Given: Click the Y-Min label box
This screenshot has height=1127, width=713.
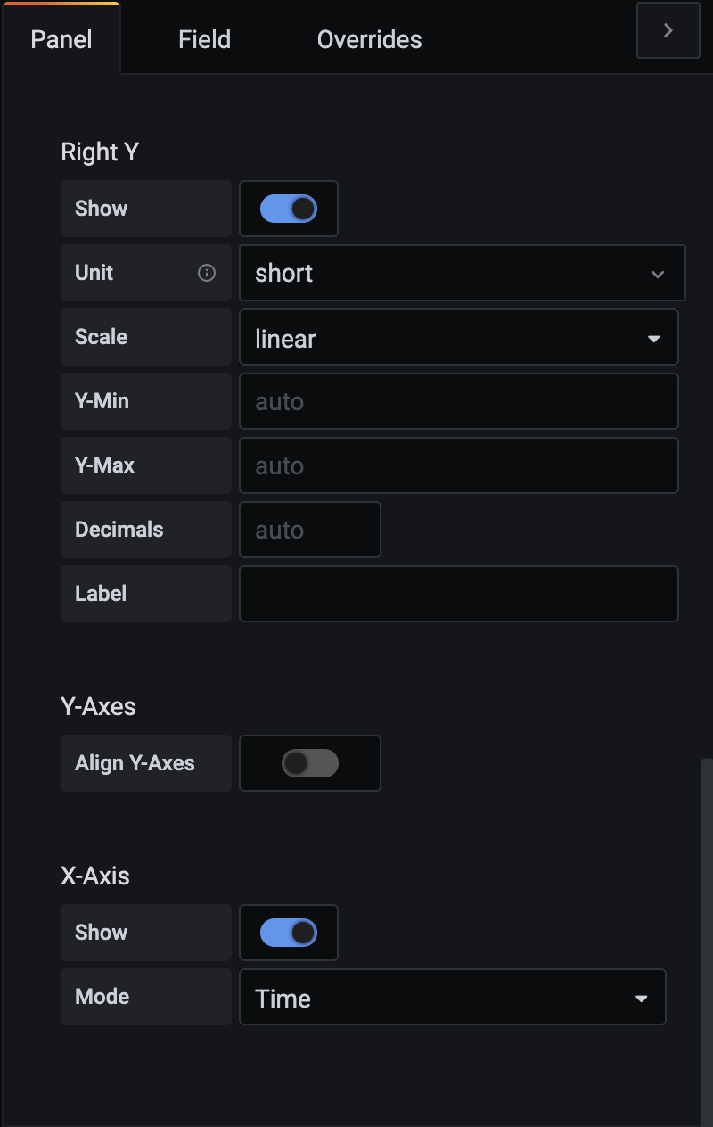Looking at the screenshot, I should click(145, 401).
